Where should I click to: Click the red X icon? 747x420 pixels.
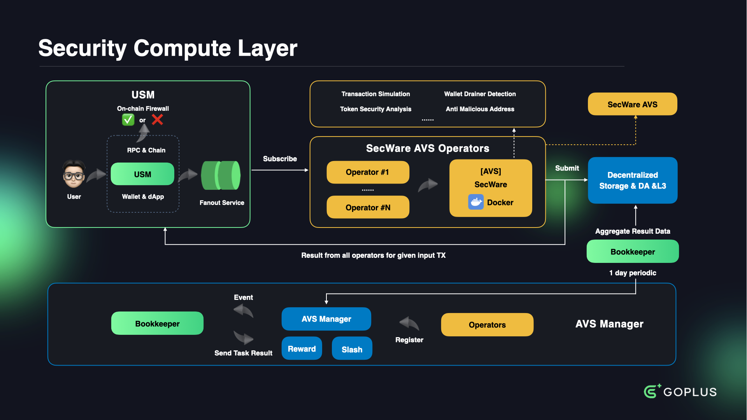(x=157, y=119)
